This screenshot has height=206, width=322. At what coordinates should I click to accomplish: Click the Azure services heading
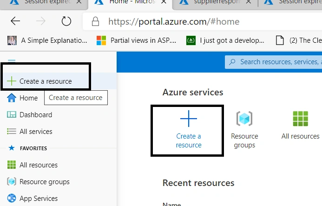point(193,92)
